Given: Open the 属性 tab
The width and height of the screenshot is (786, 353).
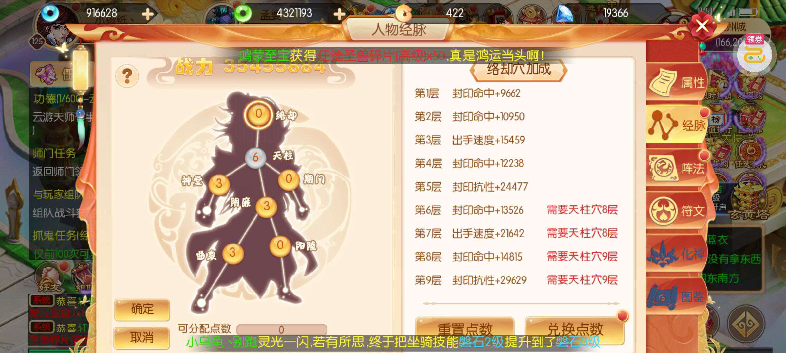Looking at the screenshot, I should pos(677,82).
